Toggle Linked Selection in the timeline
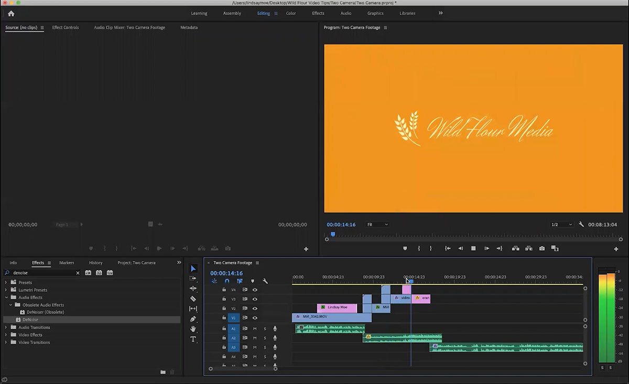629x384 pixels. [x=240, y=281]
